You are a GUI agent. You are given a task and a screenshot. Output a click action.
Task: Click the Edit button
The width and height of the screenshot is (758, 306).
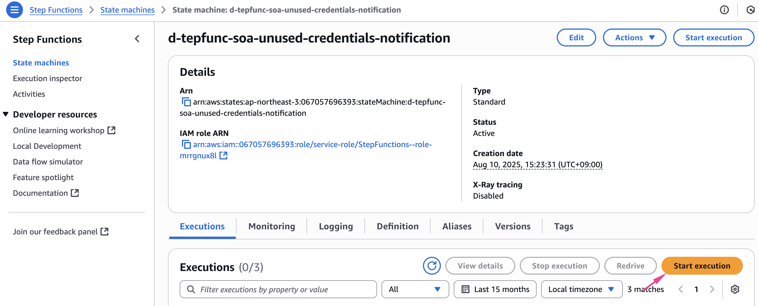(576, 38)
